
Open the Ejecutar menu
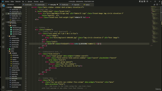click(x=30, y=2)
